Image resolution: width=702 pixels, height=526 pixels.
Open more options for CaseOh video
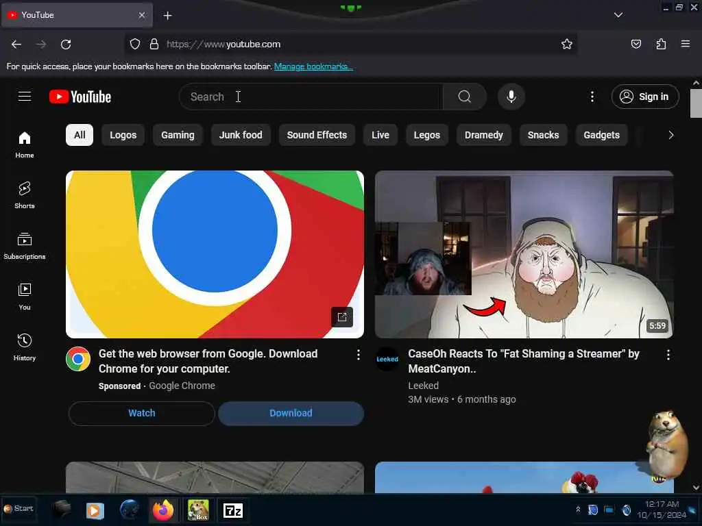668,355
